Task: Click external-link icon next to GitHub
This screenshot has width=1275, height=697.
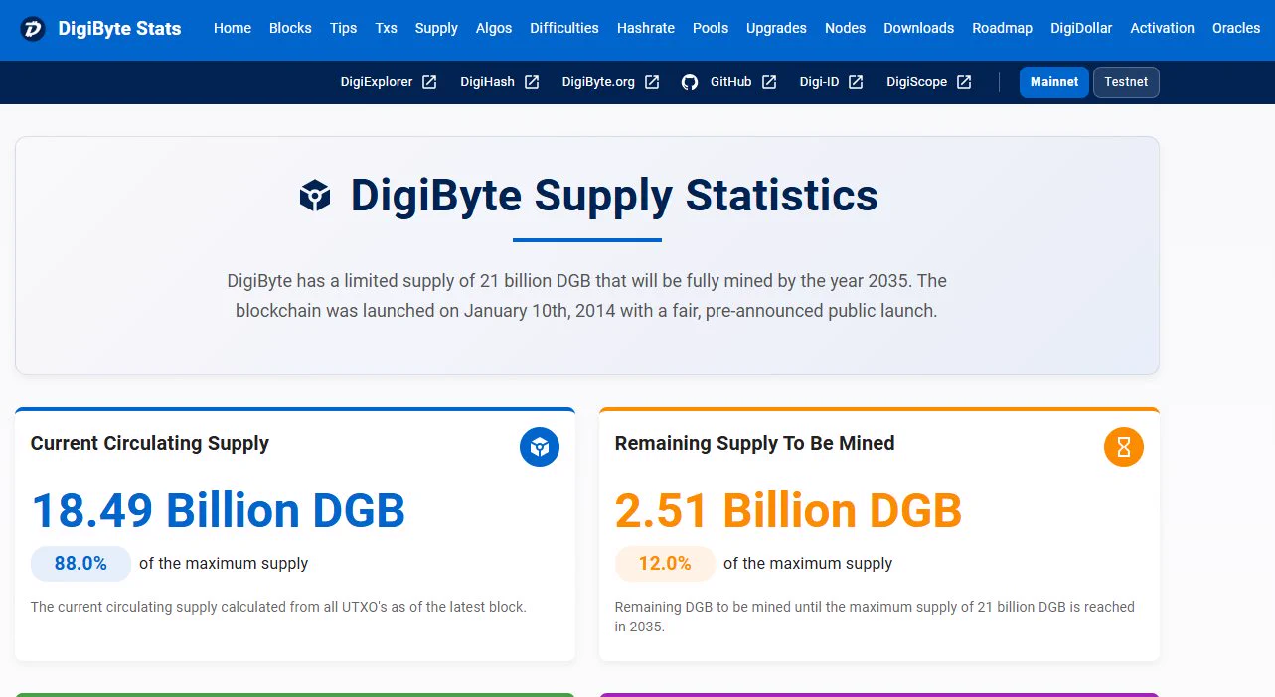Action: pos(769,82)
